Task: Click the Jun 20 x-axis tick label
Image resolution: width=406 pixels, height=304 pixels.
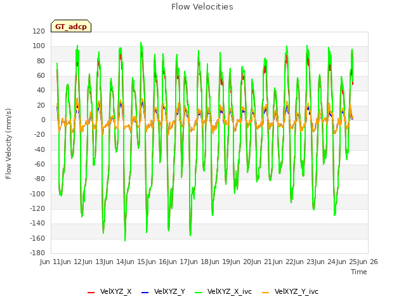Action: [x=241, y=262]
